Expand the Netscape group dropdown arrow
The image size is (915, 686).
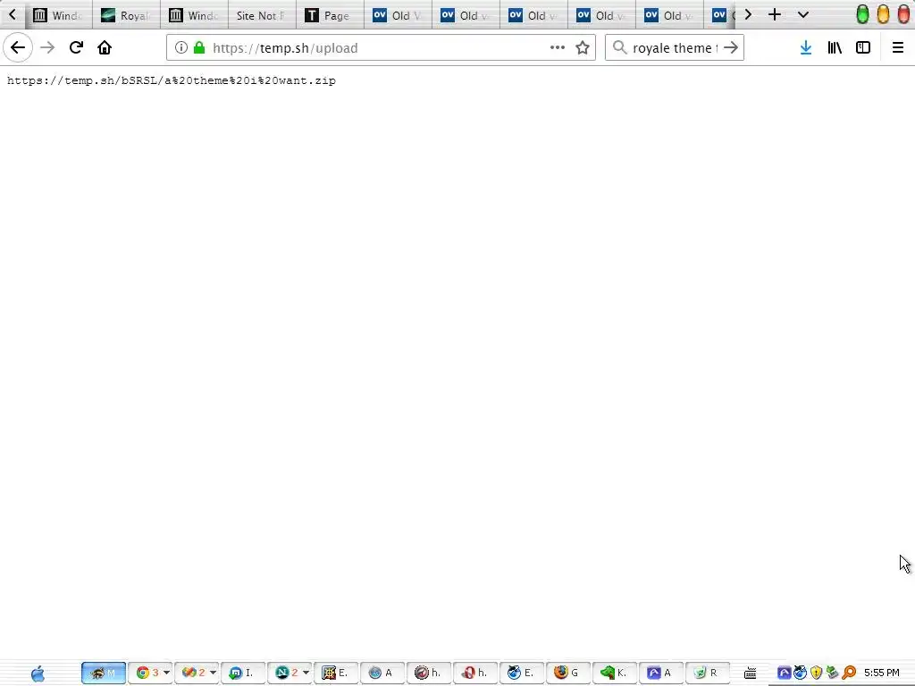tap(306, 673)
